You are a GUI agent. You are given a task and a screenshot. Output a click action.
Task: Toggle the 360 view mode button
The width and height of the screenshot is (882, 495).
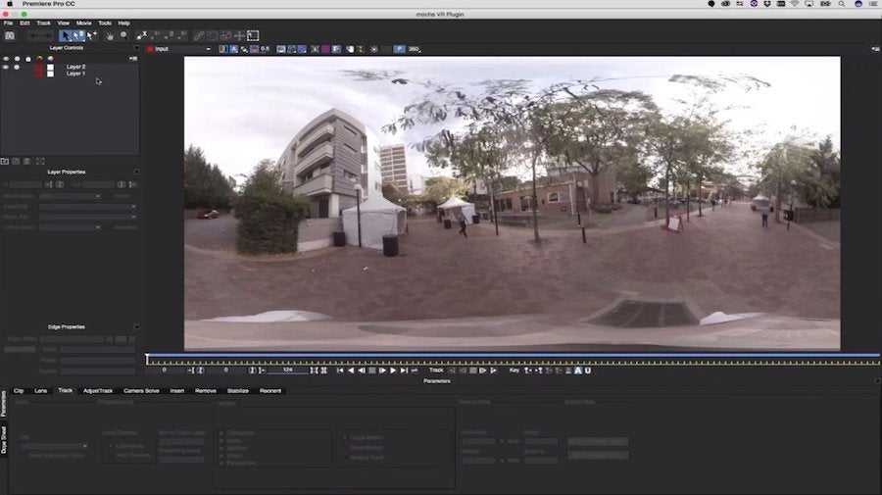(414, 49)
